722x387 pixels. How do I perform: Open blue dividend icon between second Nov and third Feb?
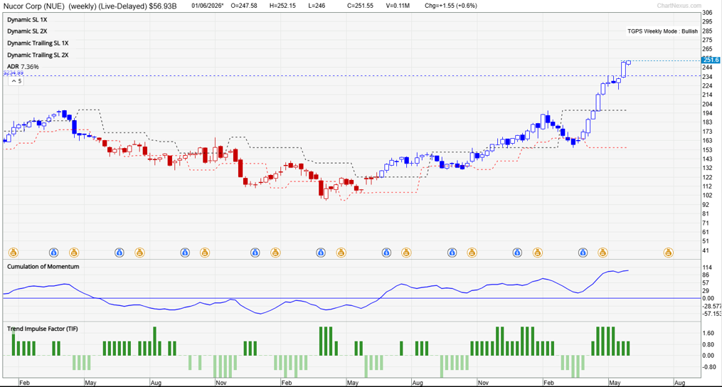517,252
